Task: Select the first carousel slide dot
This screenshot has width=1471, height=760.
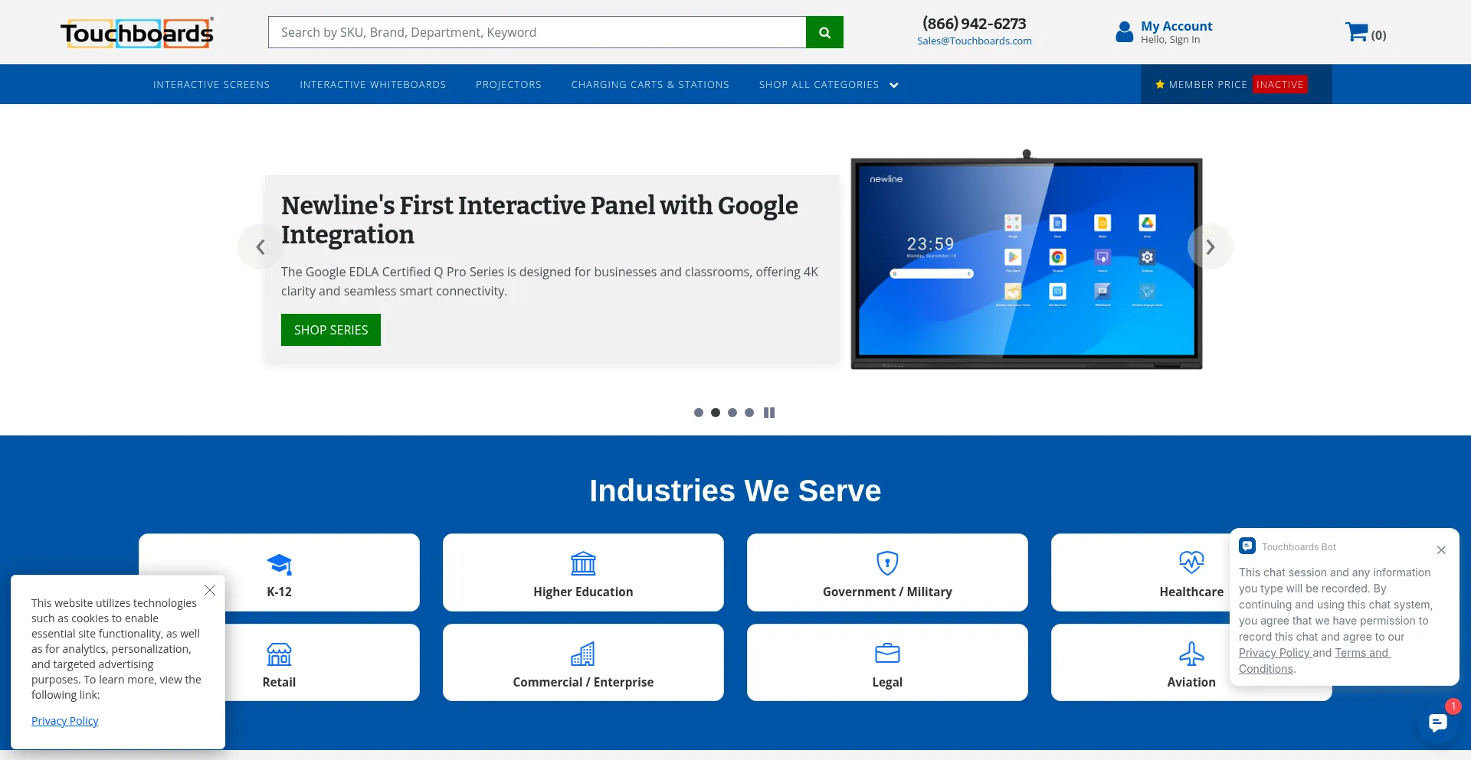Action: pos(699,413)
